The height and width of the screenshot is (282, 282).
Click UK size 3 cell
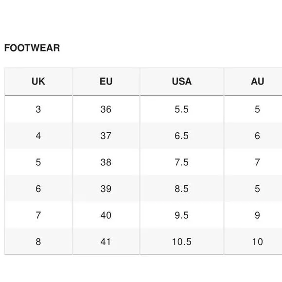tap(38, 109)
